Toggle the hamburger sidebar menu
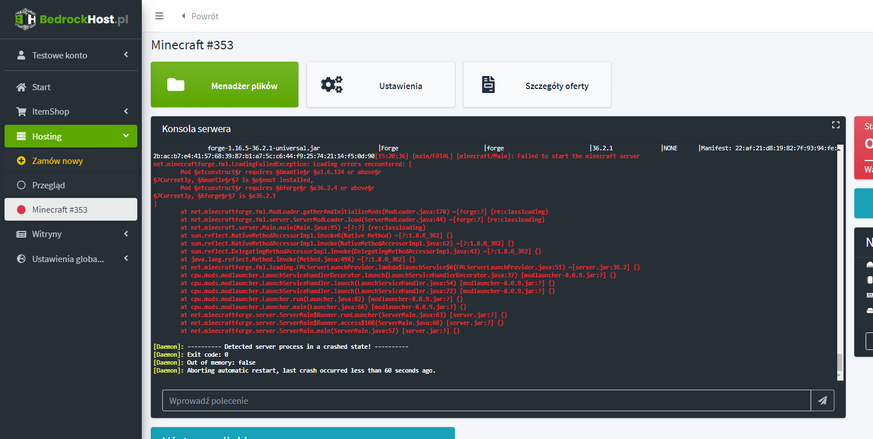The height and width of the screenshot is (439, 873). tap(159, 16)
